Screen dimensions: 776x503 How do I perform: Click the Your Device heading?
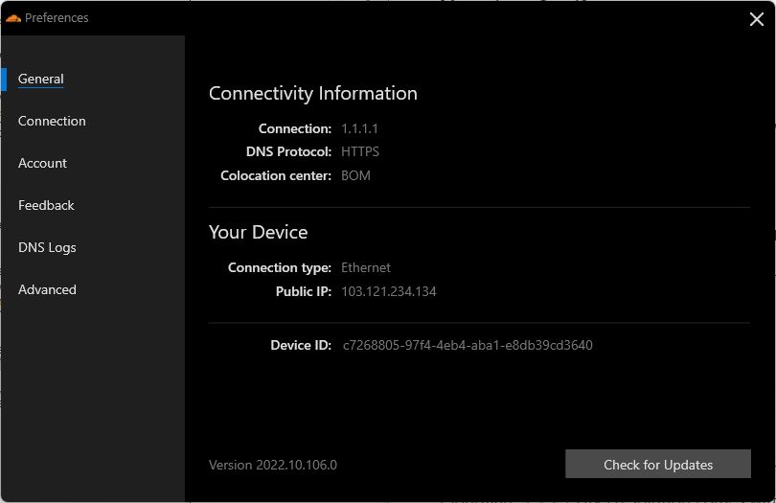point(258,232)
